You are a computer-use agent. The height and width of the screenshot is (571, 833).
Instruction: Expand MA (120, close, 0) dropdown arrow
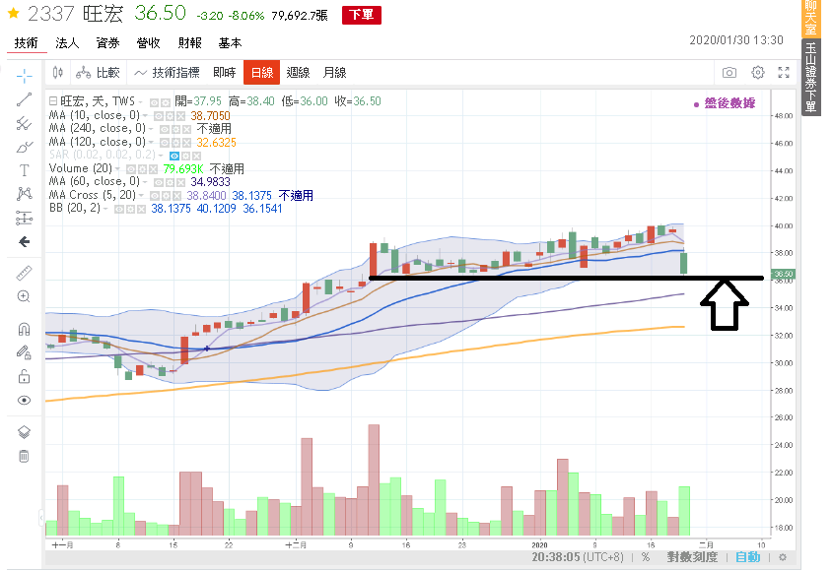tap(152, 142)
